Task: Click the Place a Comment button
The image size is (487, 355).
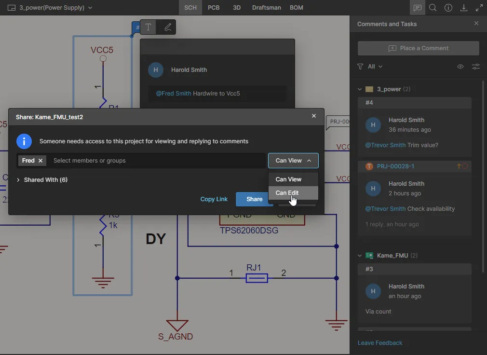Action: [x=419, y=48]
